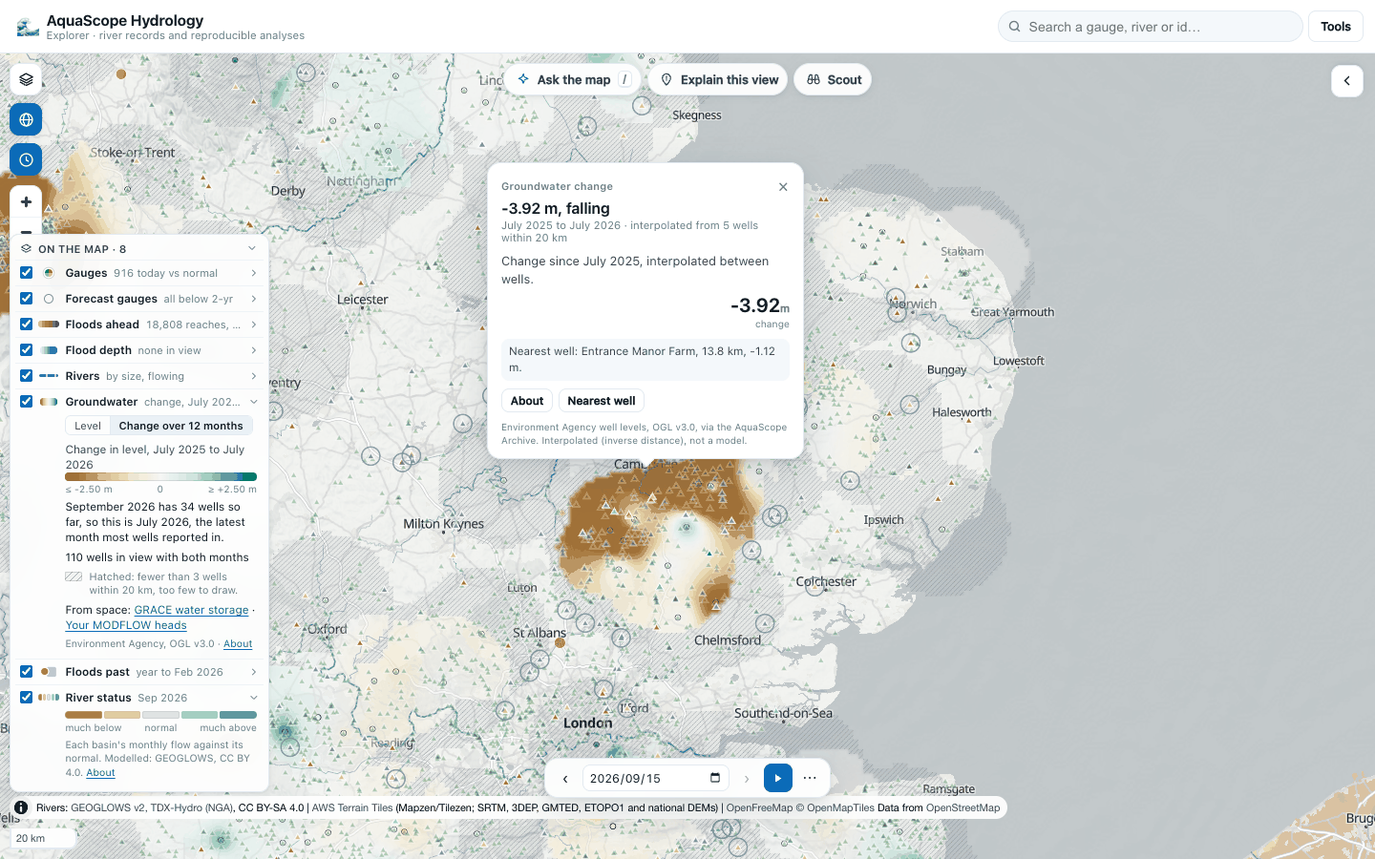This screenshot has height=859, width=1375.
Task: Click the map attribution info icon
Action: [21, 807]
